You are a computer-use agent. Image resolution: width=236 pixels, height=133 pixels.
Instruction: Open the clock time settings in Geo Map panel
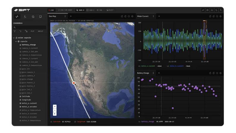[x=129, y=16]
